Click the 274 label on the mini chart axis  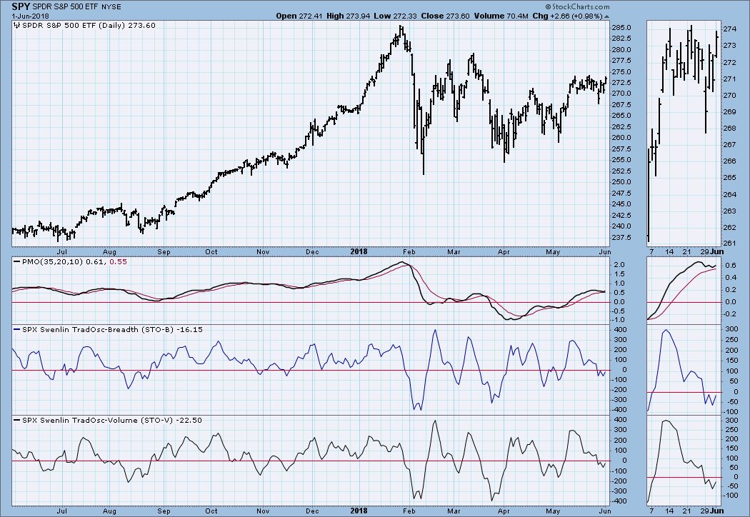coord(729,29)
